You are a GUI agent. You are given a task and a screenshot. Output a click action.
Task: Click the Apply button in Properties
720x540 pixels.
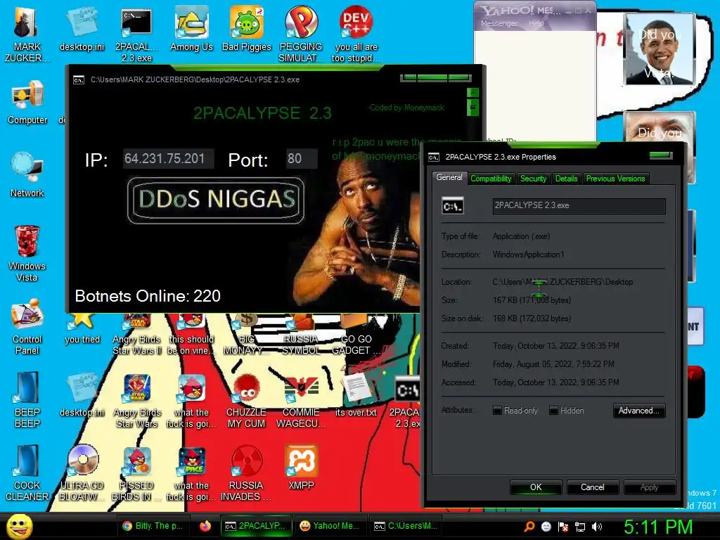click(649, 487)
